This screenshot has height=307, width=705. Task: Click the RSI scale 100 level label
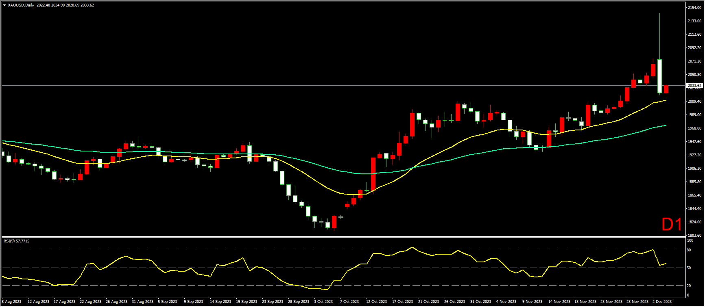tap(690, 240)
